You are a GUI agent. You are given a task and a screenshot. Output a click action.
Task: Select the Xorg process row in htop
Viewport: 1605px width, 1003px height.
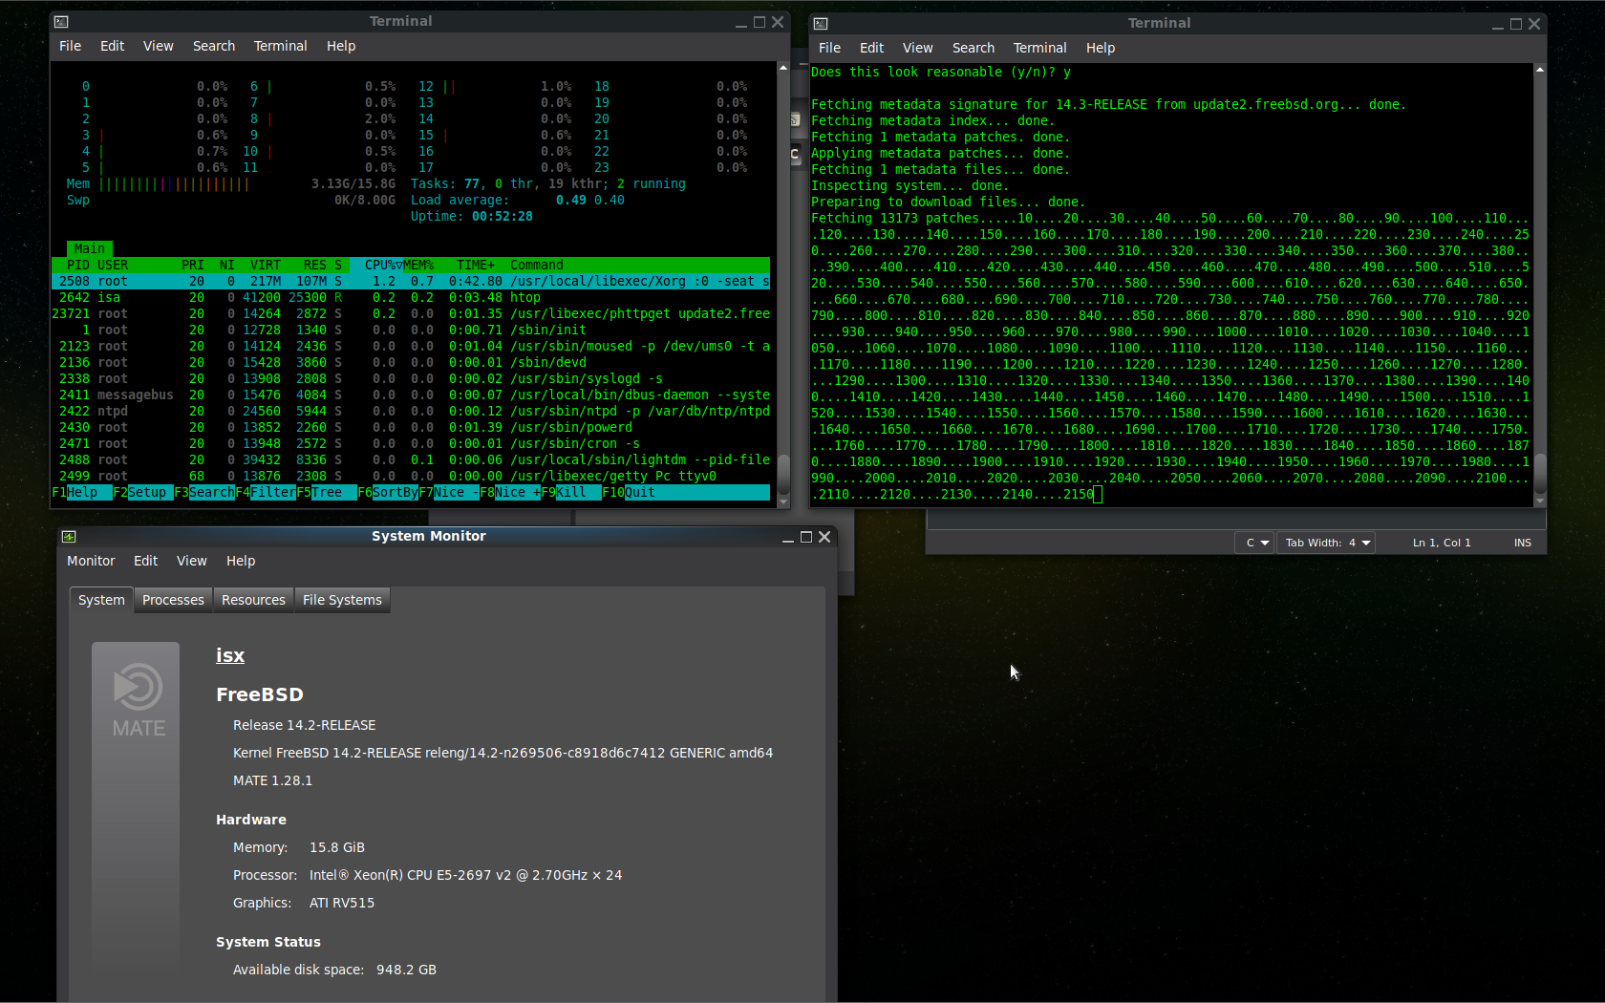point(382,281)
